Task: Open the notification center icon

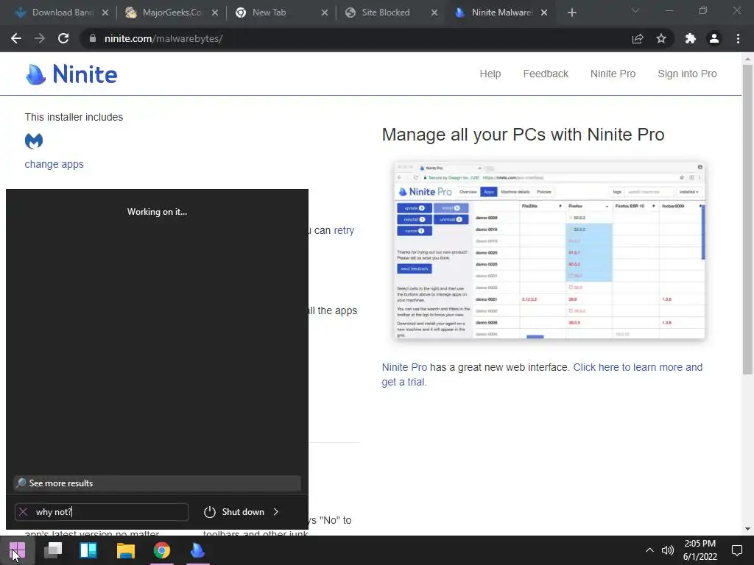Action: click(x=737, y=550)
